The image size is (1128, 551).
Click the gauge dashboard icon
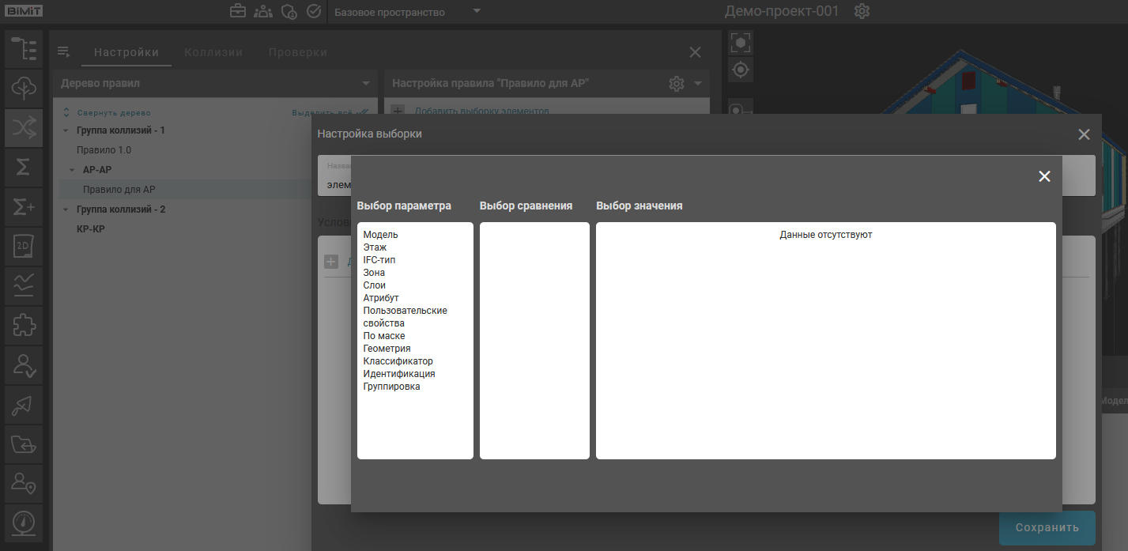coord(24,523)
